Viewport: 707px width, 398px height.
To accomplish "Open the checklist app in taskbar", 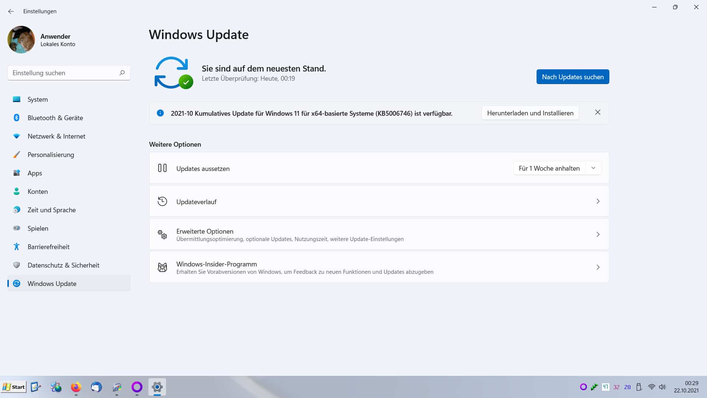I will pyautogui.click(x=36, y=387).
